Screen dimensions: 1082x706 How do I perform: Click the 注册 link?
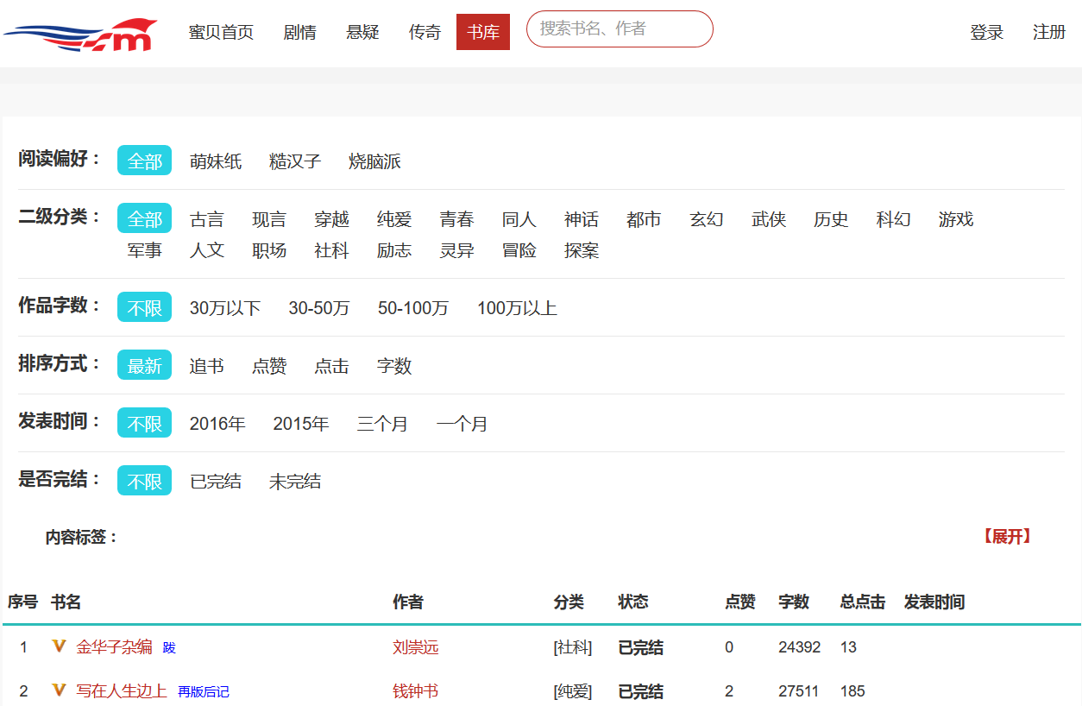[x=1049, y=33]
